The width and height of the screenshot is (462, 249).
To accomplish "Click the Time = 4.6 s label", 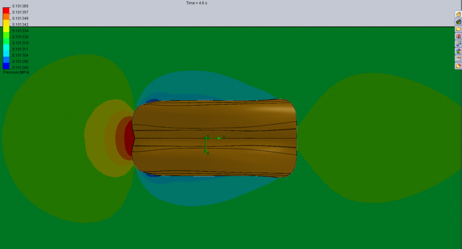I will pyautogui.click(x=197, y=3).
